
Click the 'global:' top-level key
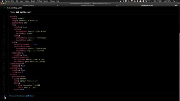coord(13,16)
